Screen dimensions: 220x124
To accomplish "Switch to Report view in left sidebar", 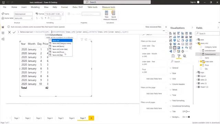I will [x=3, y=27].
